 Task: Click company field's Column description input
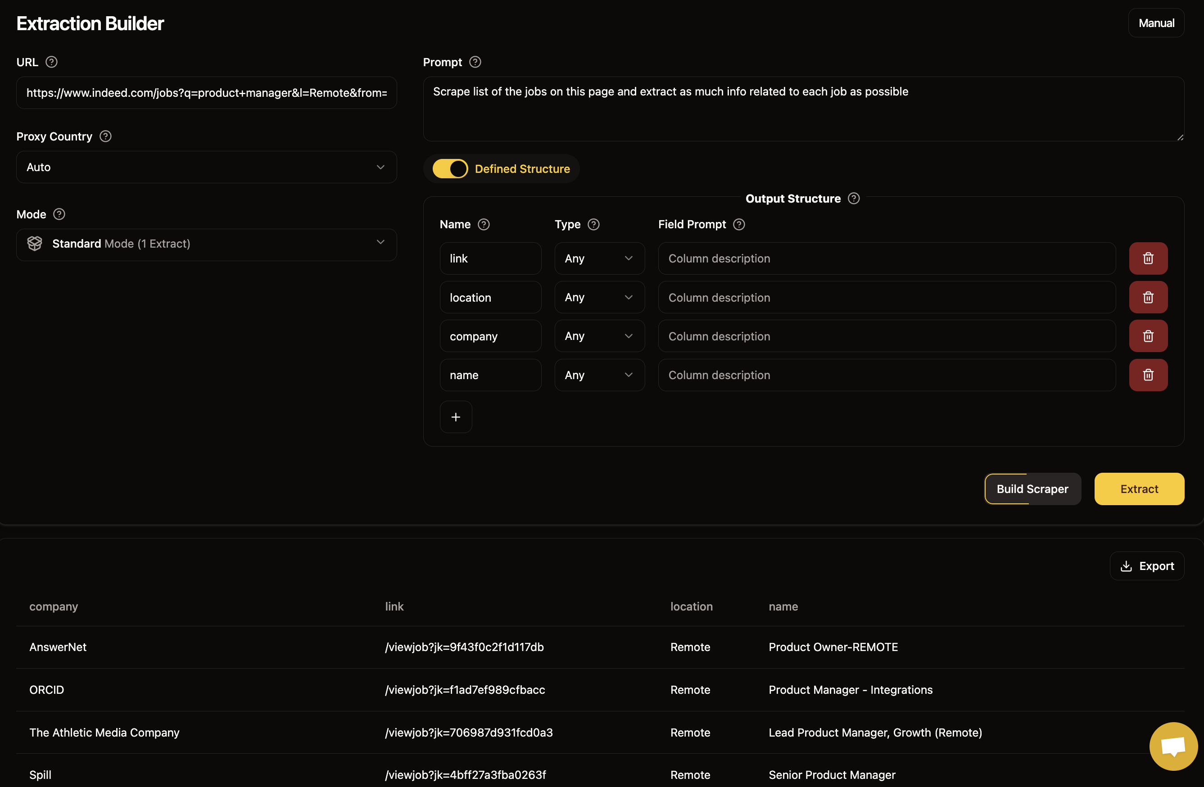886,336
